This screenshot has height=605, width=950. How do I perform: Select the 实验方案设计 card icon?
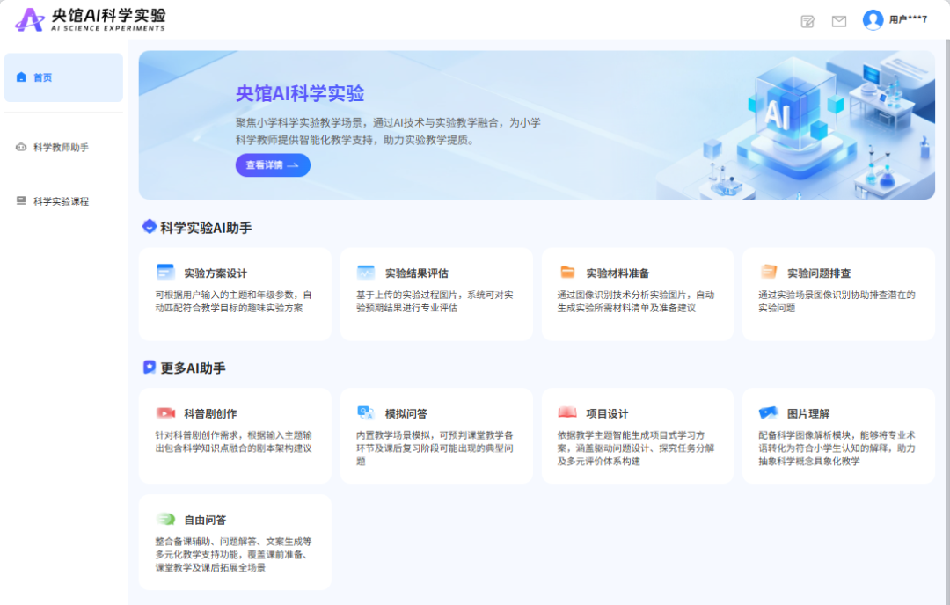[x=164, y=273]
